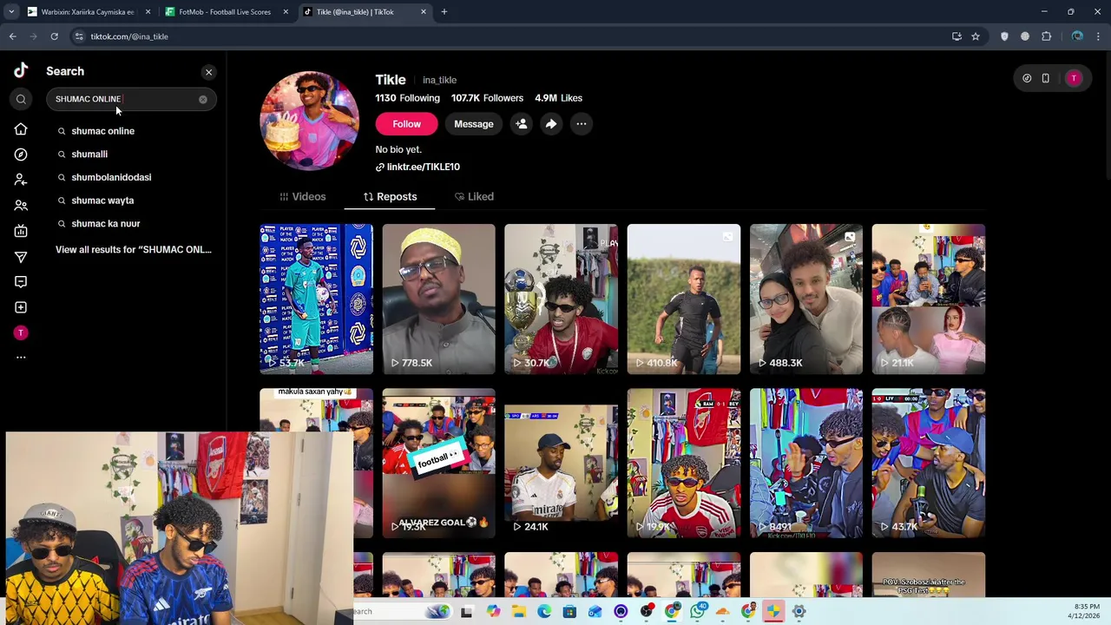Focus the SHUMAC ONLINE search field
This screenshot has width=1111, height=625.
(x=131, y=99)
